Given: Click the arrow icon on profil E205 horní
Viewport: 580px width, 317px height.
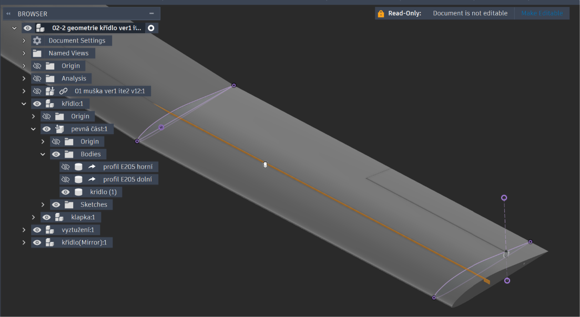Looking at the screenshot, I should point(91,167).
